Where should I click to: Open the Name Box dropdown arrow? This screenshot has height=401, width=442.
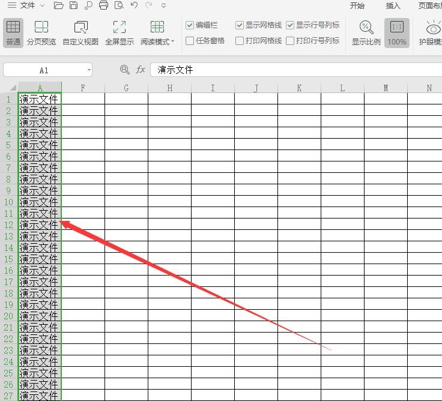click(x=89, y=70)
